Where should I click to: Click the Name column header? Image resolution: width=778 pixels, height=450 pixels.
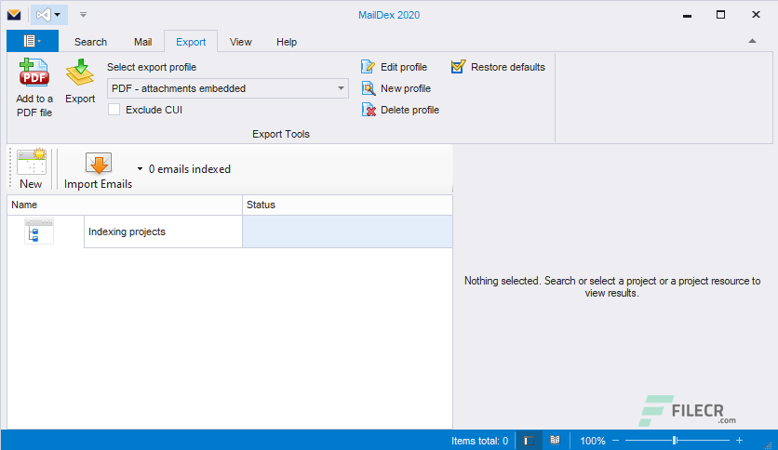[x=125, y=205]
